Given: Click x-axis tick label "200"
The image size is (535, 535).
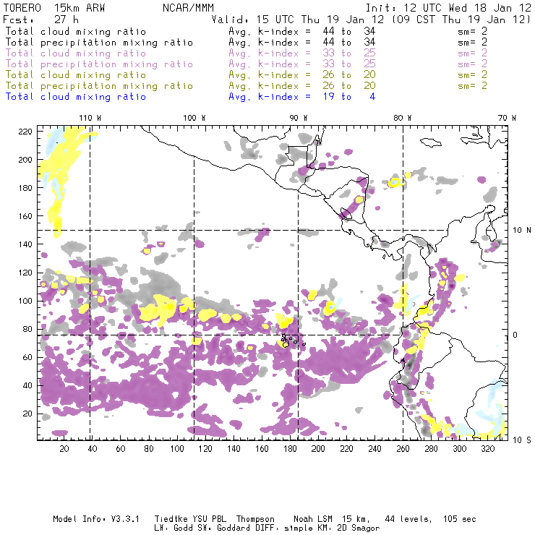Looking at the screenshot, I should pos(318,449).
